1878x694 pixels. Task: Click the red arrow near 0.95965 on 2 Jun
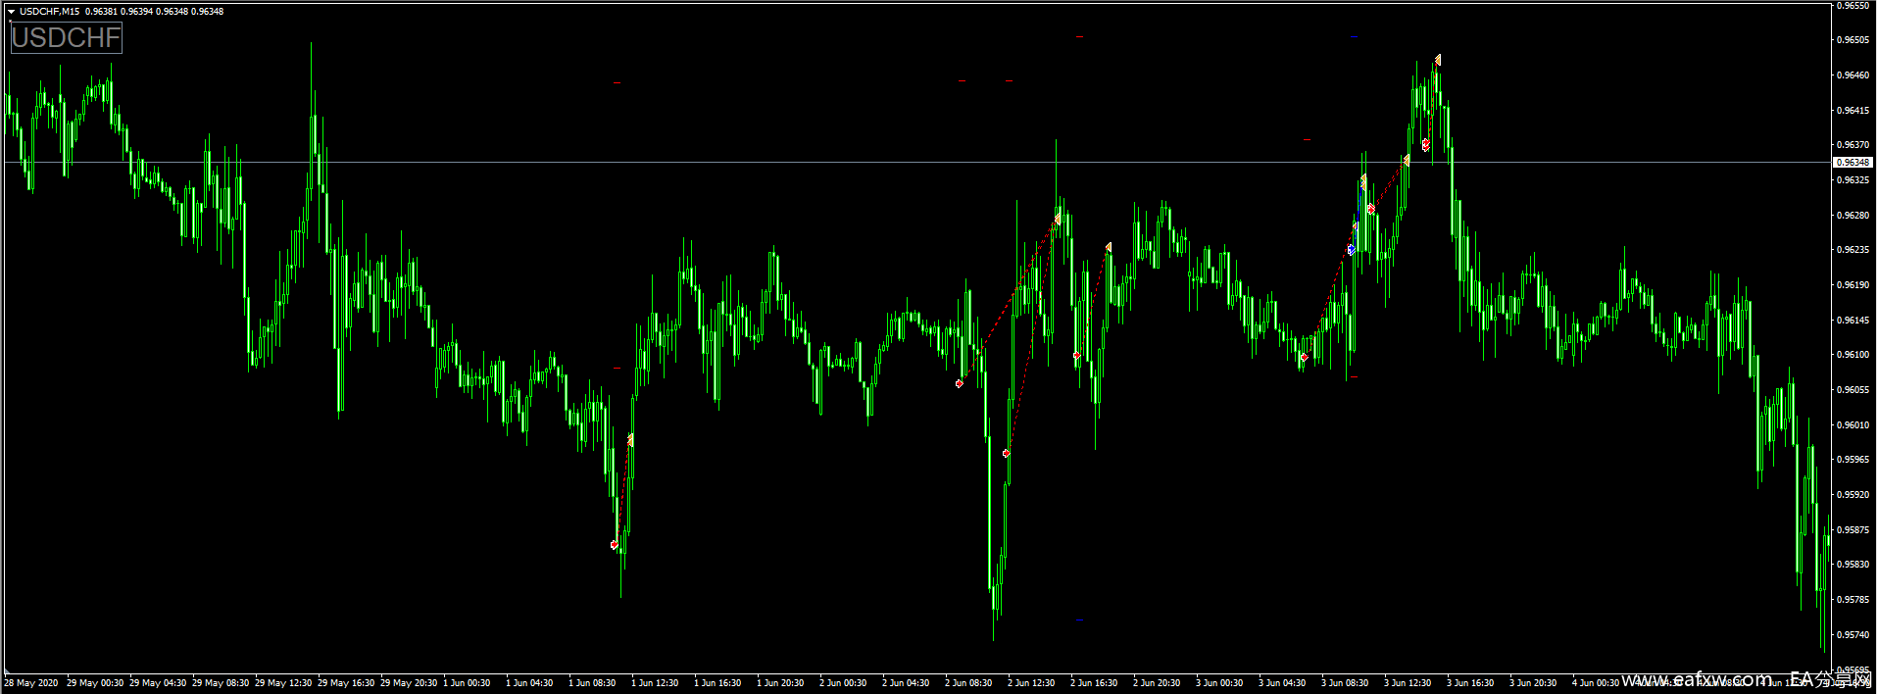coord(1006,453)
